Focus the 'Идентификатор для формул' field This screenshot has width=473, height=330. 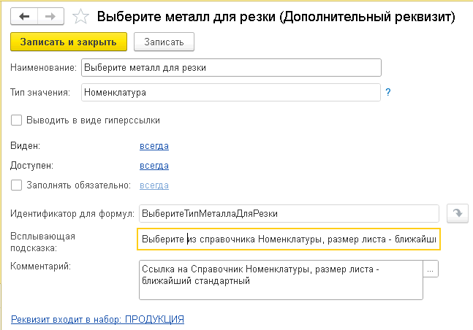coord(289,213)
